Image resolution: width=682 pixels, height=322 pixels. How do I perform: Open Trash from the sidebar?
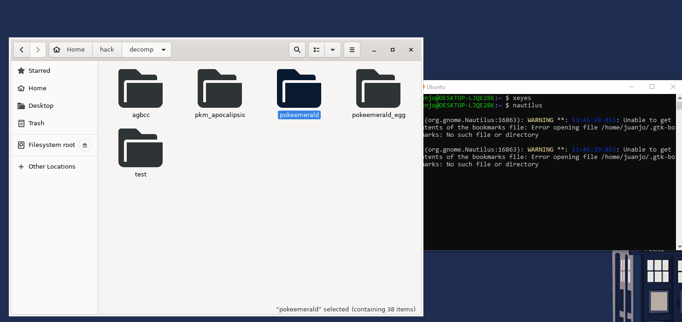(x=36, y=123)
